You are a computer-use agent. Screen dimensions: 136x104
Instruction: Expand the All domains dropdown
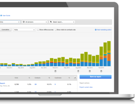[x=35, y=22]
